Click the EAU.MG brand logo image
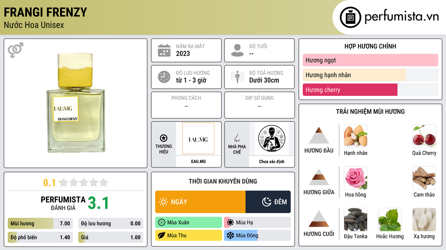The width and height of the screenshot is (446, 250). tap(198, 138)
